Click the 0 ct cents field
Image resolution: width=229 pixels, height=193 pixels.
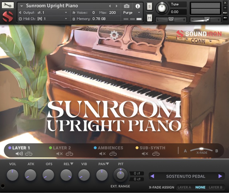[x=137, y=179]
